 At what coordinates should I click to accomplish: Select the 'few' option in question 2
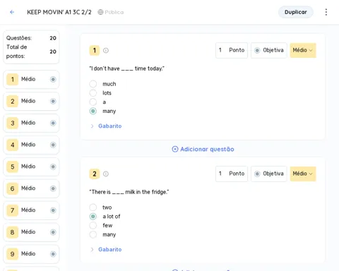93,225
